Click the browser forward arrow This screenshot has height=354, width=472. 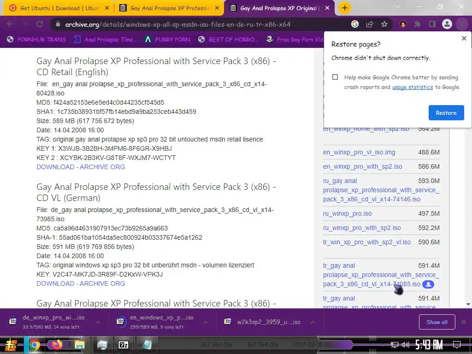(25, 24)
